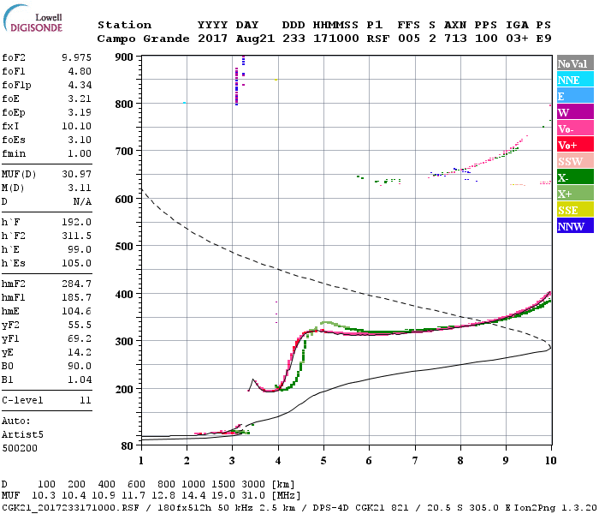Click the Aug21 date value
Viewport: 599px width, 514px height.
pyautogui.click(x=255, y=39)
